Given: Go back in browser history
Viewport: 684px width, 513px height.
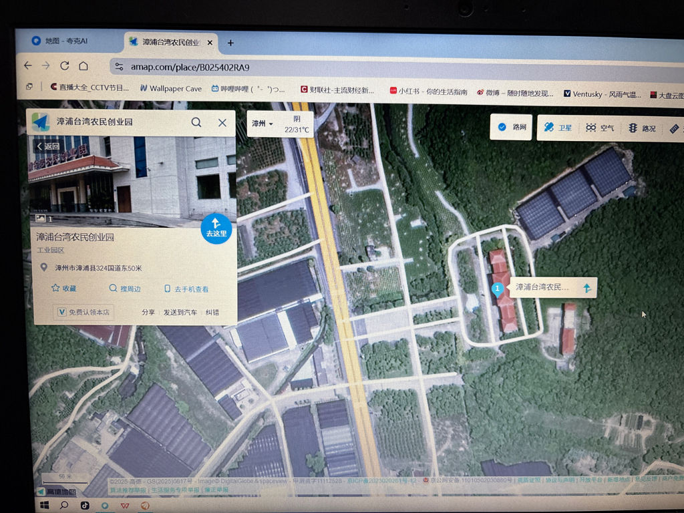Looking at the screenshot, I should 28,65.
